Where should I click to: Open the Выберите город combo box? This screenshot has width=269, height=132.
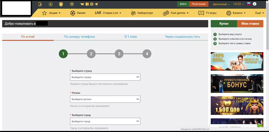tap(105, 121)
